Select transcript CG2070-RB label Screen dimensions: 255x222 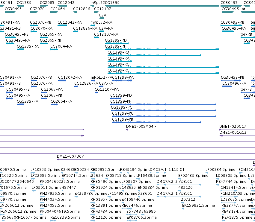(40, 22)
